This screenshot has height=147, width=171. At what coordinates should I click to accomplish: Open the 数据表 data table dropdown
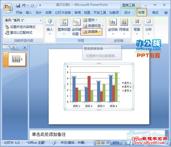click(x=91, y=32)
